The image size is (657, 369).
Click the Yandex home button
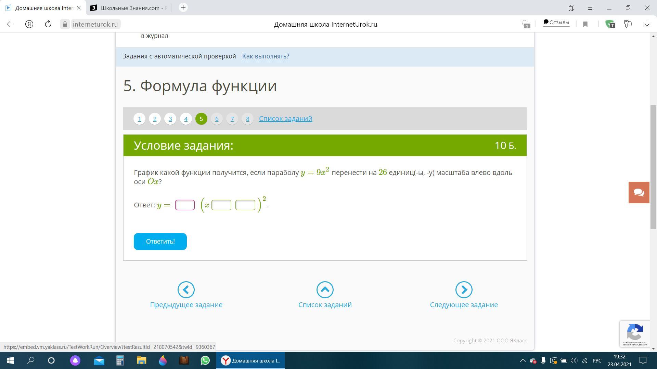(29, 24)
